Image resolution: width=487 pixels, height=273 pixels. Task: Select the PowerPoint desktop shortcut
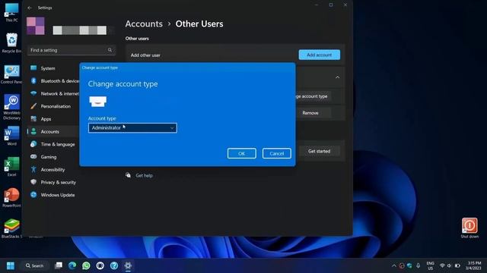point(12,197)
